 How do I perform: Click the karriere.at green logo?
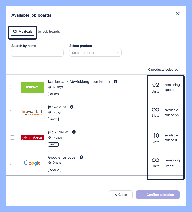(x=32, y=87)
